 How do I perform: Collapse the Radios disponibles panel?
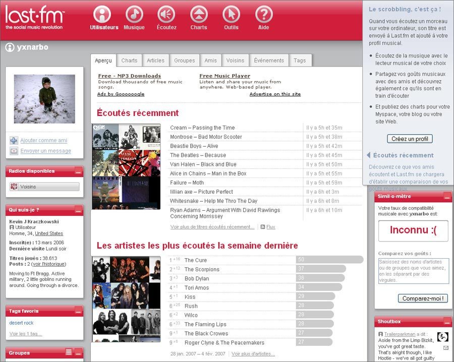click(x=78, y=171)
